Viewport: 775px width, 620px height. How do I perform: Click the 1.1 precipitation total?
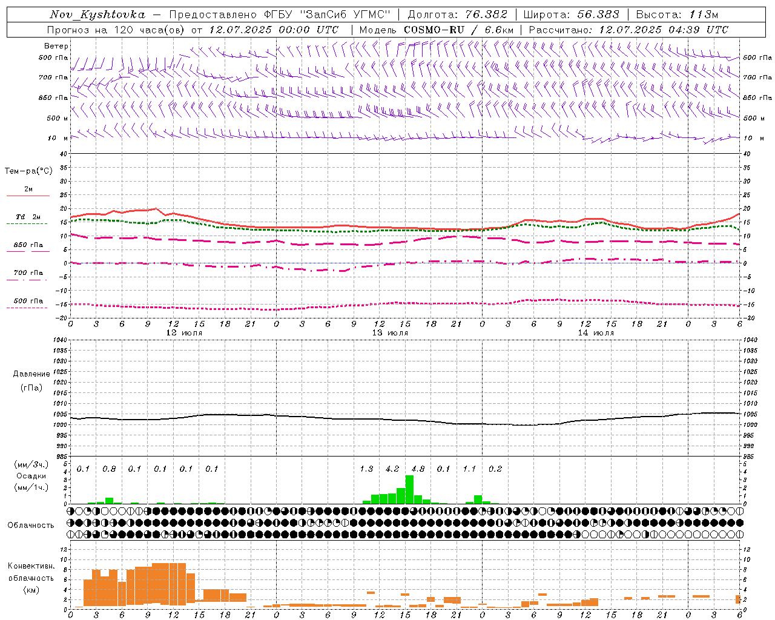[x=469, y=469]
